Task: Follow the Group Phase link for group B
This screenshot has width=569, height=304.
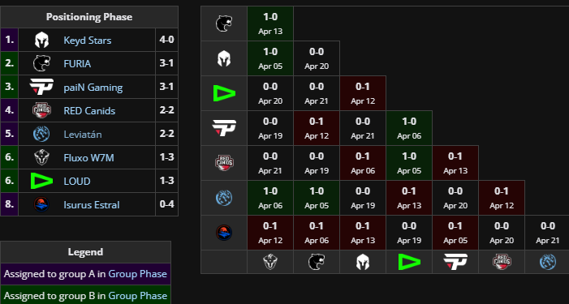Action: pyautogui.click(x=137, y=296)
